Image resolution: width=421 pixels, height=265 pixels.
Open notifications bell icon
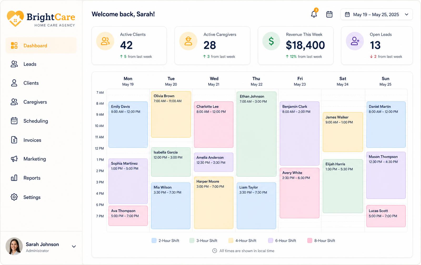pyautogui.click(x=314, y=14)
